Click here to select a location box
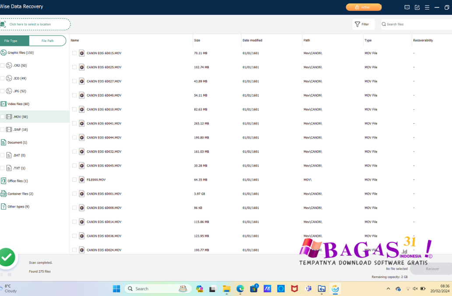This screenshot has height=296, width=452. [x=35, y=24]
